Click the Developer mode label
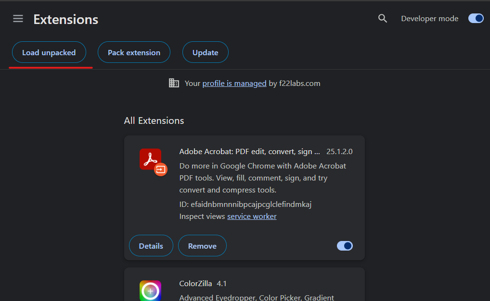Image resolution: width=490 pixels, height=301 pixels. tap(430, 19)
